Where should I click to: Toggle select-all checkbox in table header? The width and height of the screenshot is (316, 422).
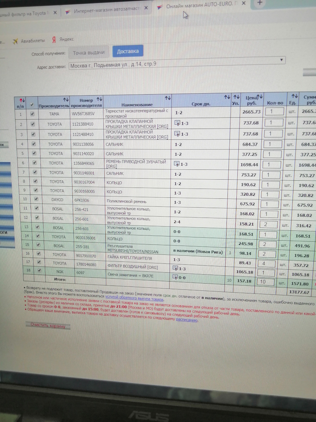click(32, 105)
